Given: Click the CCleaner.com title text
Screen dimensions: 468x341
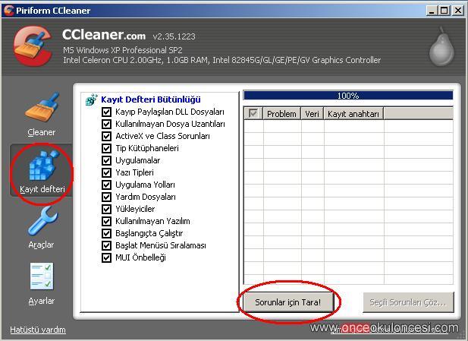Looking at the screenshot, I should [104, 35].
